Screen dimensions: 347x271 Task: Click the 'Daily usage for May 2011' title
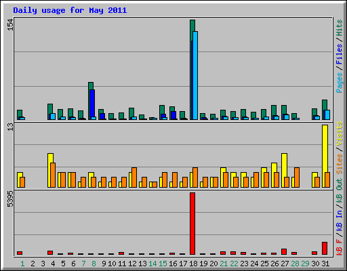(x=70, y=10)
